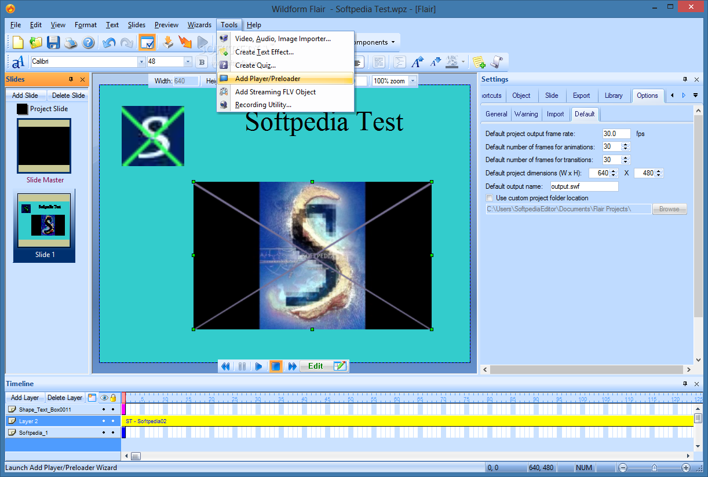Select Recording Utility menu item

(286, 105)
